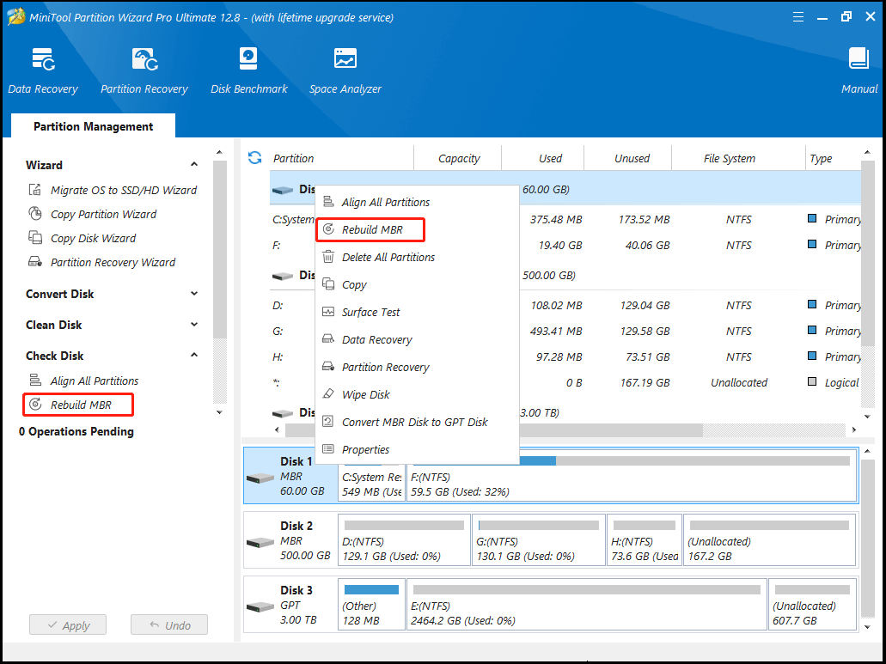The image size is (886, 664).
Task: Select Rebuild MBR in the context menu
Action: pos(417,230)
